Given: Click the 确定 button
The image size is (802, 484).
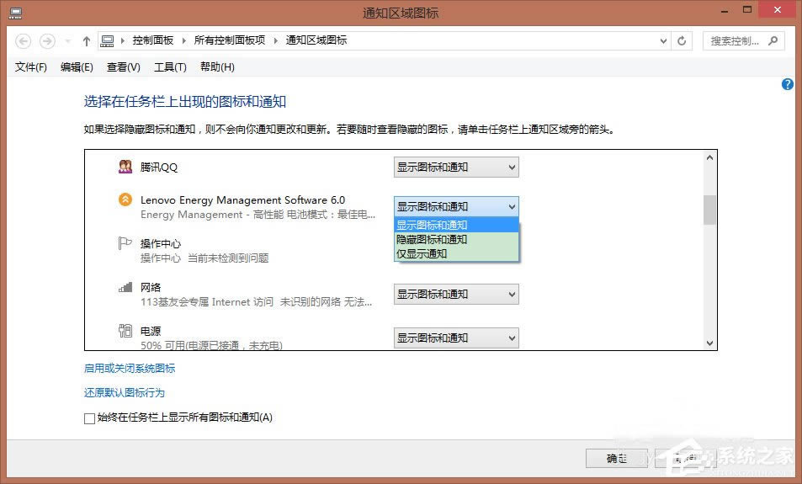Looking at the screenshot, I should 616,459.
